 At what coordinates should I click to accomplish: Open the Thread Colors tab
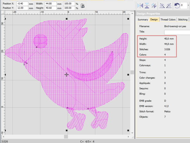tap(168, 20)
